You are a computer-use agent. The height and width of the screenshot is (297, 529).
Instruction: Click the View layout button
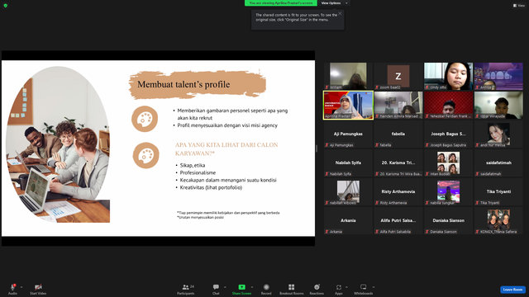(519, 6)
